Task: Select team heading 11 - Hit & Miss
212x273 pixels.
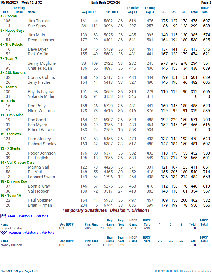Action: [12, 115]
